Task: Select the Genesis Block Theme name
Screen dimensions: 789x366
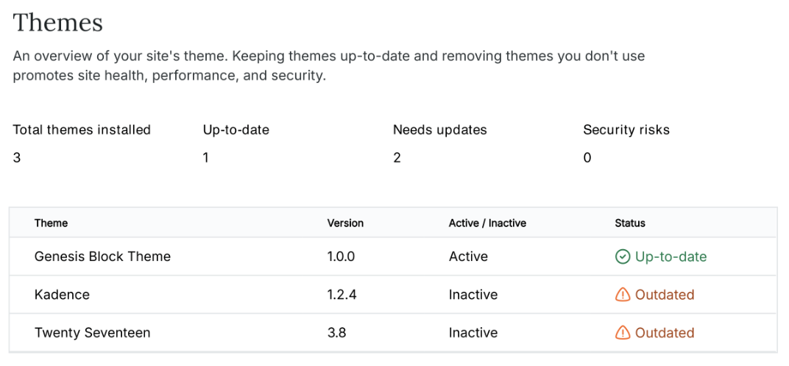Action: coord(102,256)
